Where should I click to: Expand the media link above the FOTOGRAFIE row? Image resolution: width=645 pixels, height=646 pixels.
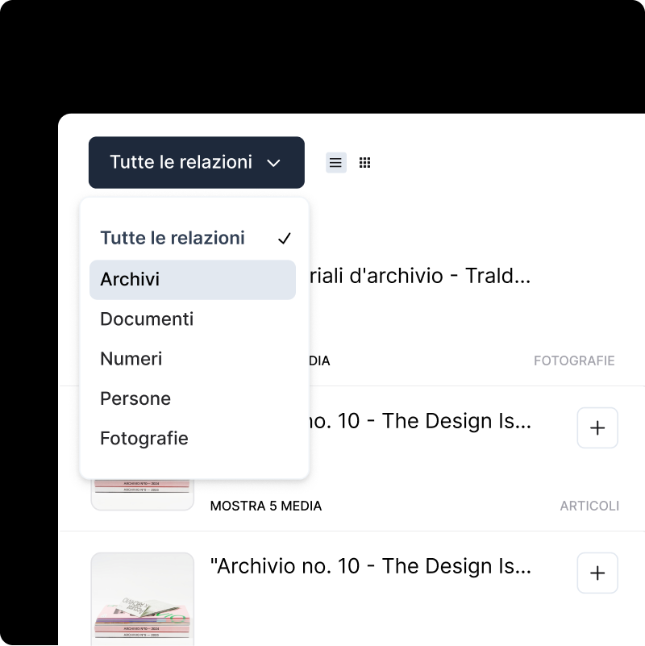point(318,361)
